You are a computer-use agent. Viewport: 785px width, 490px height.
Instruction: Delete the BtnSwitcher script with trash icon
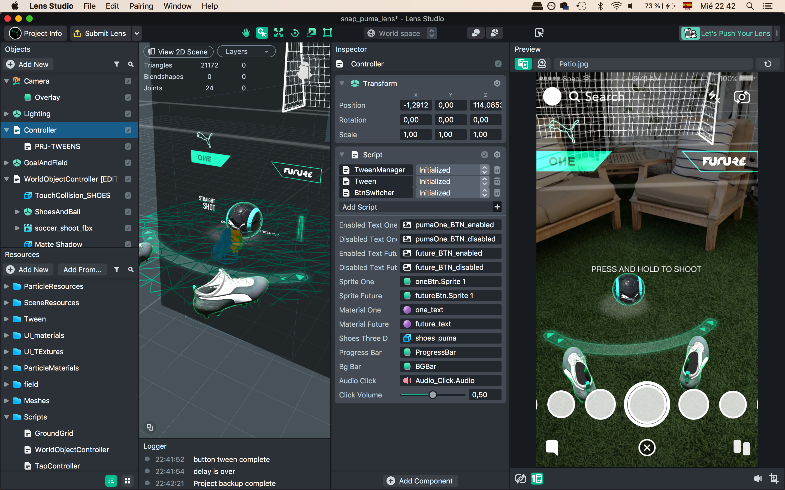coord(497,193)
